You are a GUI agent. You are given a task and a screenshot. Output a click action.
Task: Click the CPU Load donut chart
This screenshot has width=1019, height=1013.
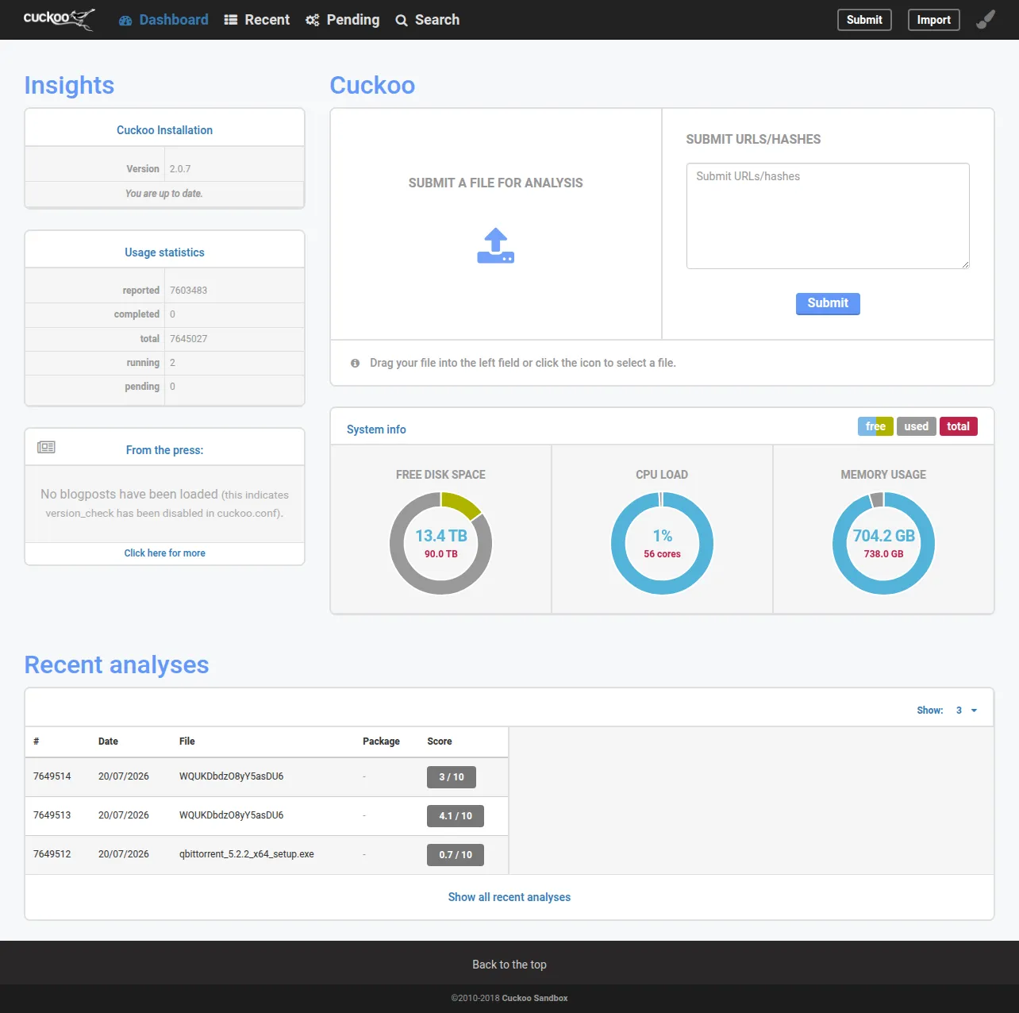[662, 543]
